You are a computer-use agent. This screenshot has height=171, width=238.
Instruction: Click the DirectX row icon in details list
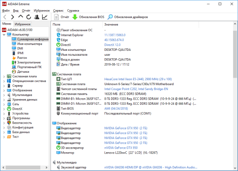coord(58,45)
